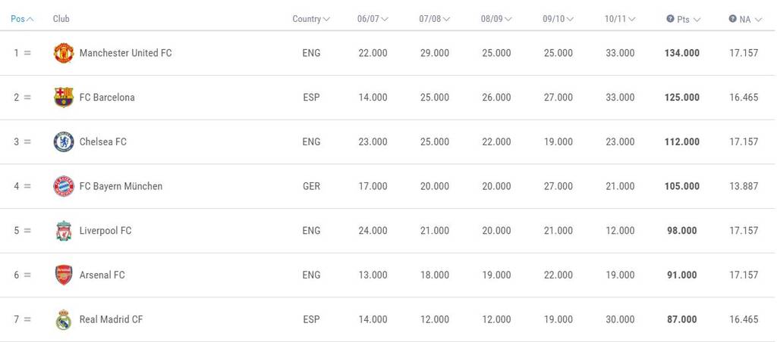Click the help icon beside Pts
The width and height of the screenshot is (777, 342).
pyautogui.click(x=670, y=19)
